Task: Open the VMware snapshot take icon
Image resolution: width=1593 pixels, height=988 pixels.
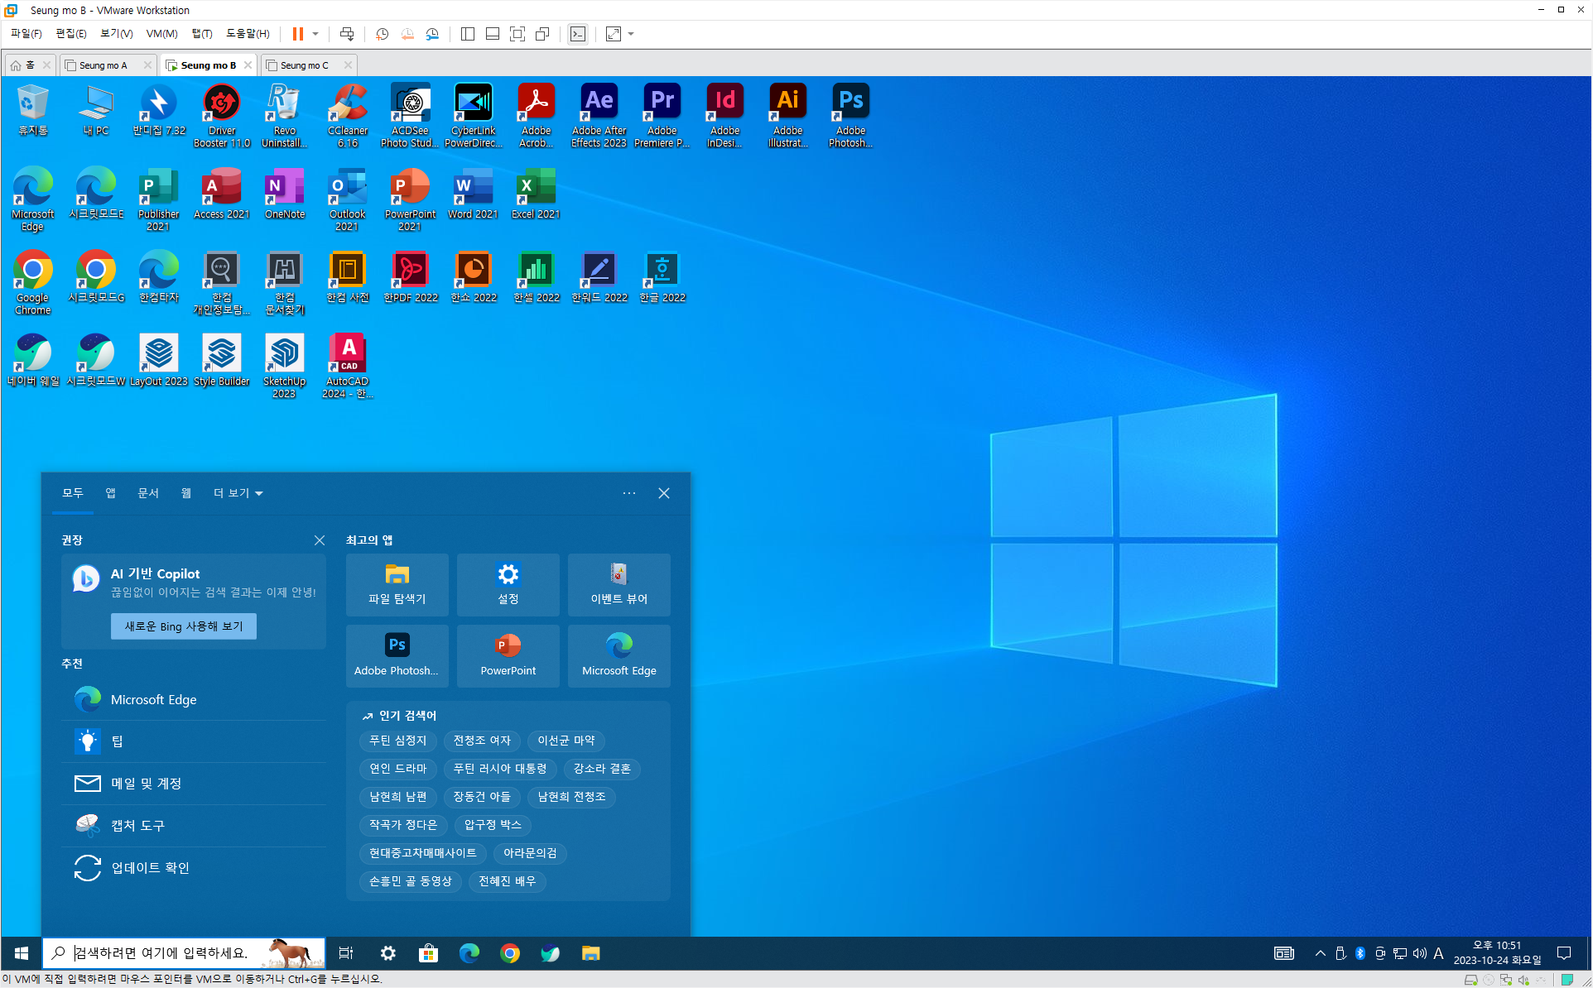Action: 382,34
